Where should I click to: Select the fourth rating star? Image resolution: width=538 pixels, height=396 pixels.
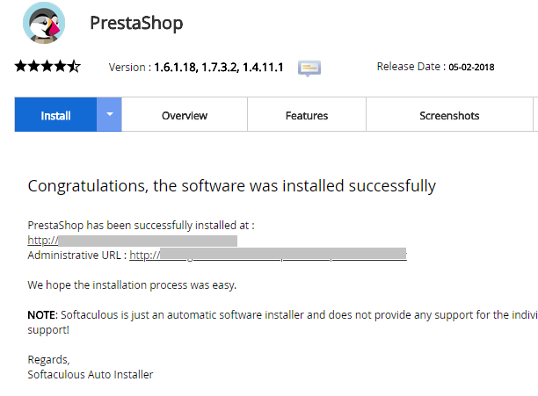click(61, 66)
